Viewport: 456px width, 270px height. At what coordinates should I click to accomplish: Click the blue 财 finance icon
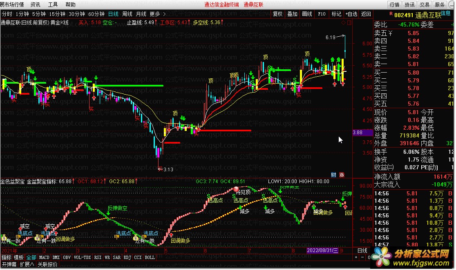click(x=333, y=175)
